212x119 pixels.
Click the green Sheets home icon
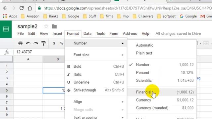(x=6, y=29)
